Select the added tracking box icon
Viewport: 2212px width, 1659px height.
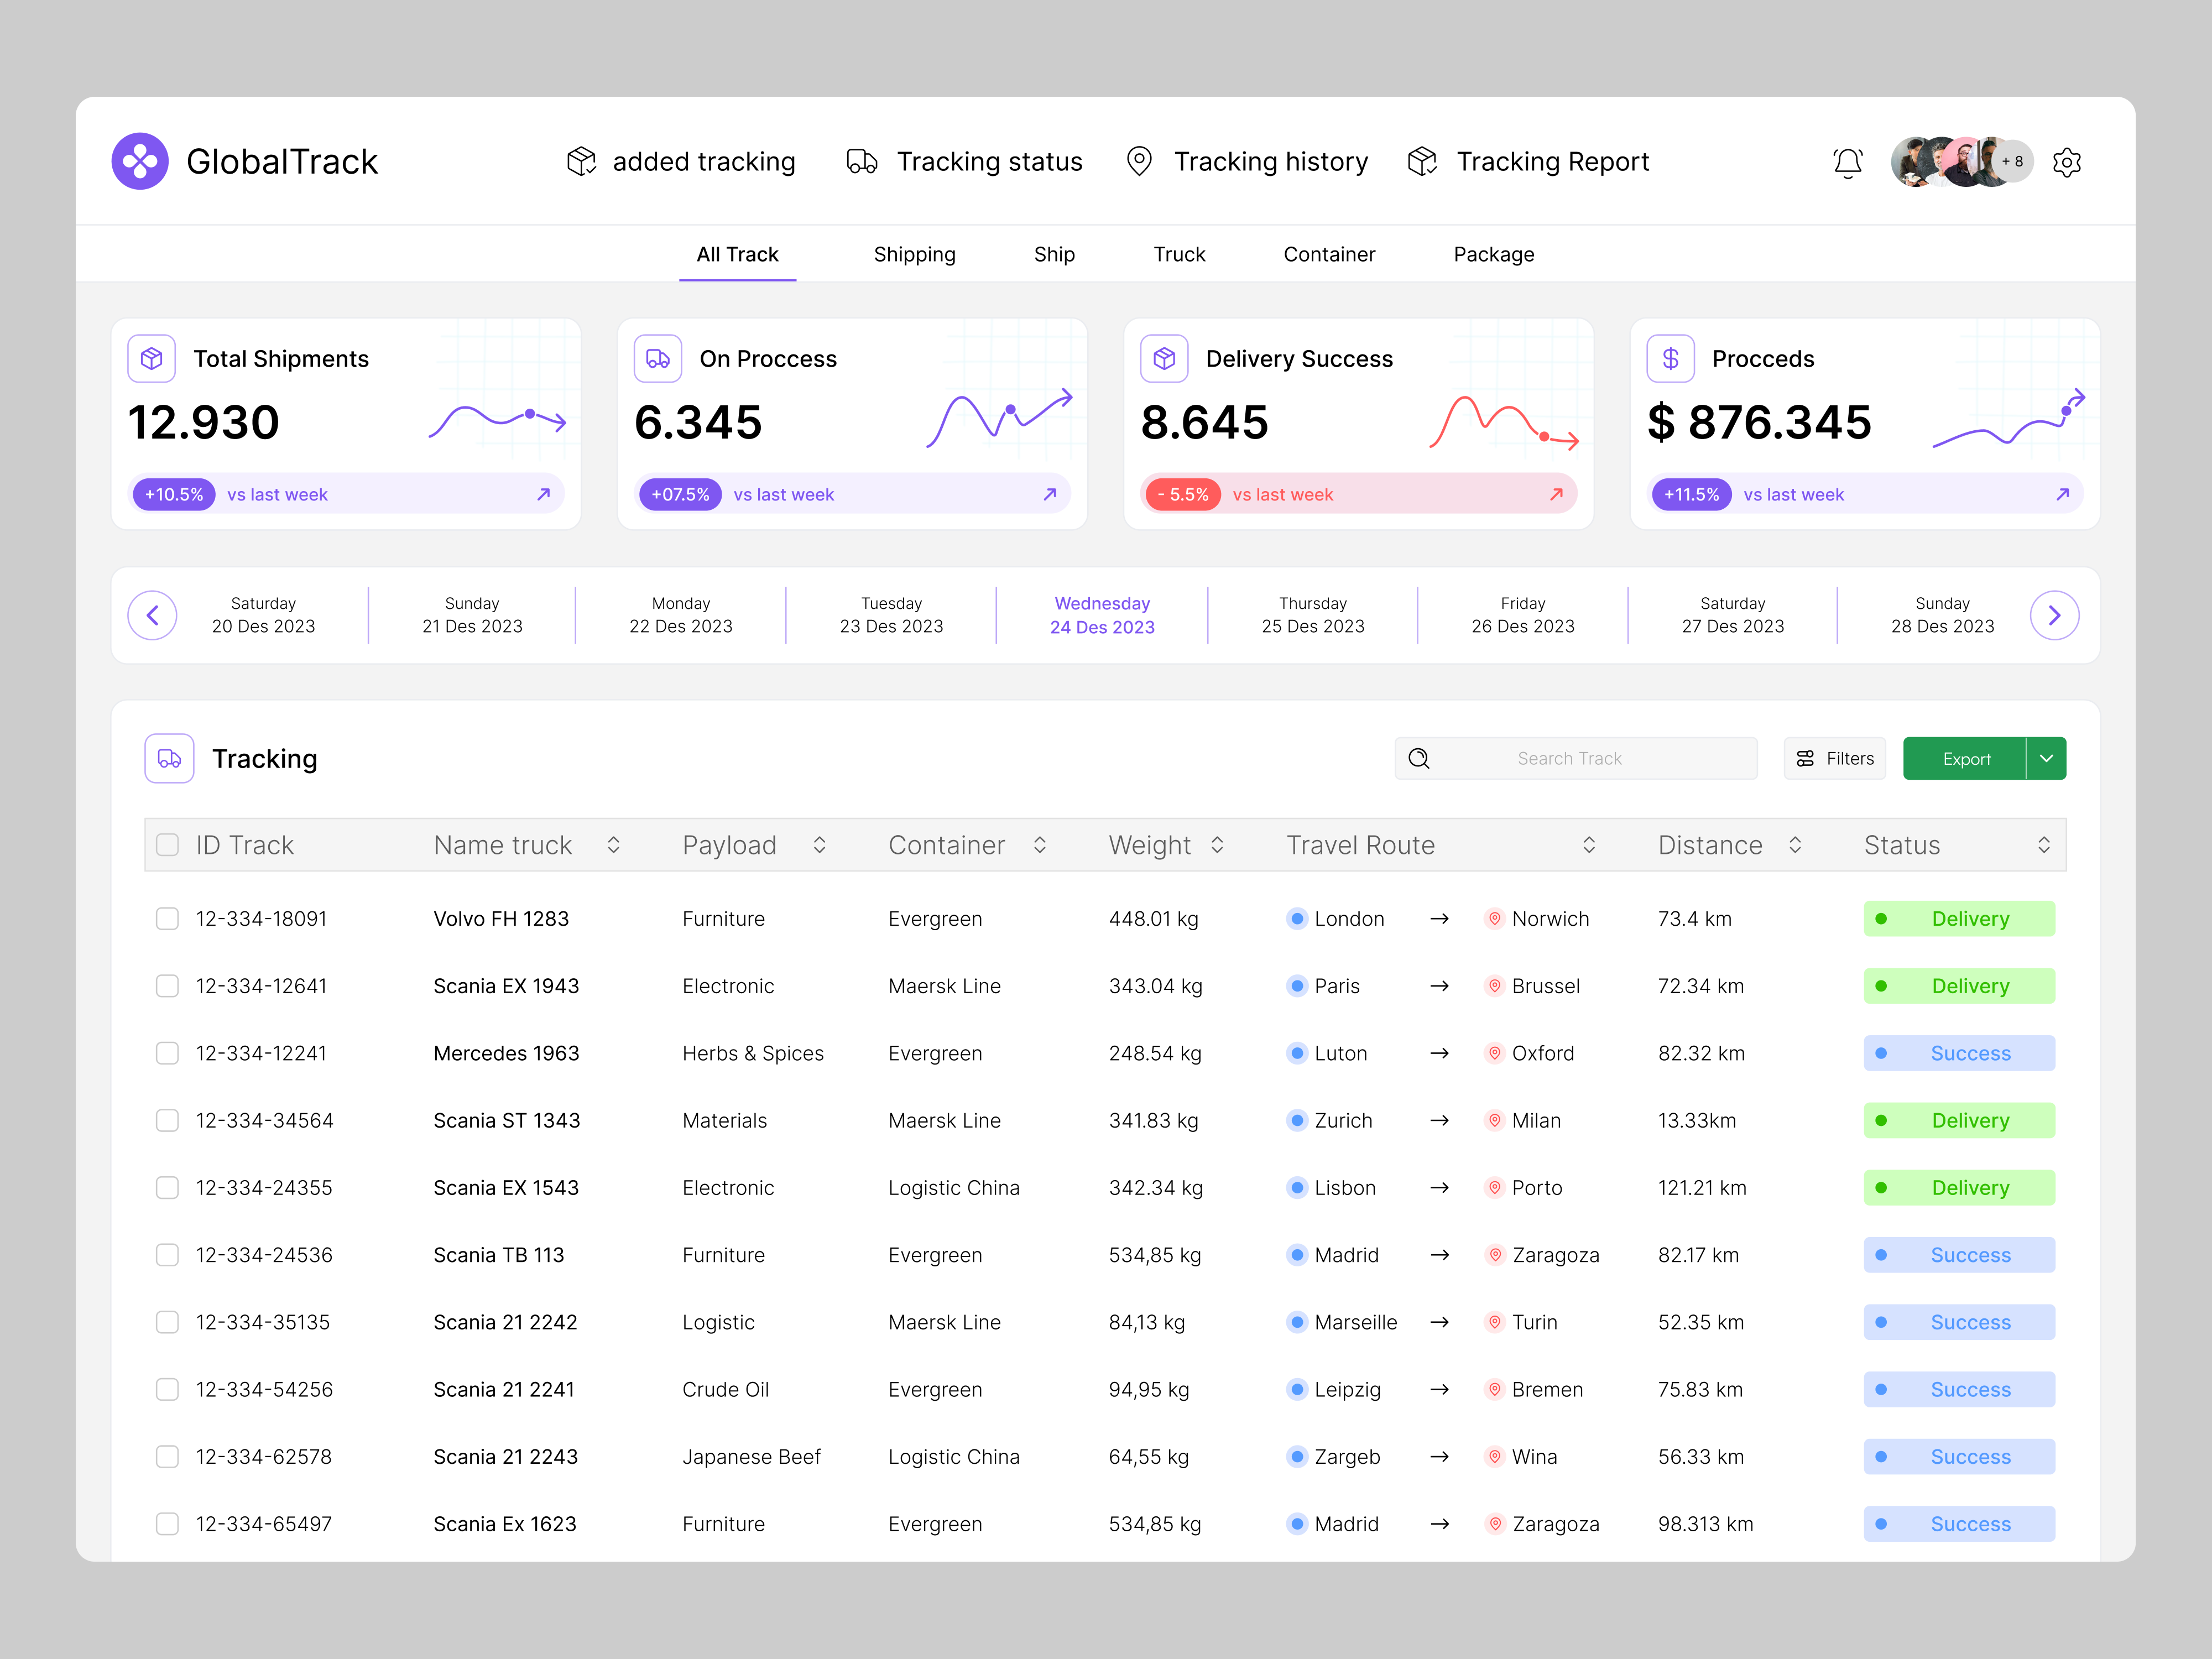pyautogui.click(x=581, y=161)
